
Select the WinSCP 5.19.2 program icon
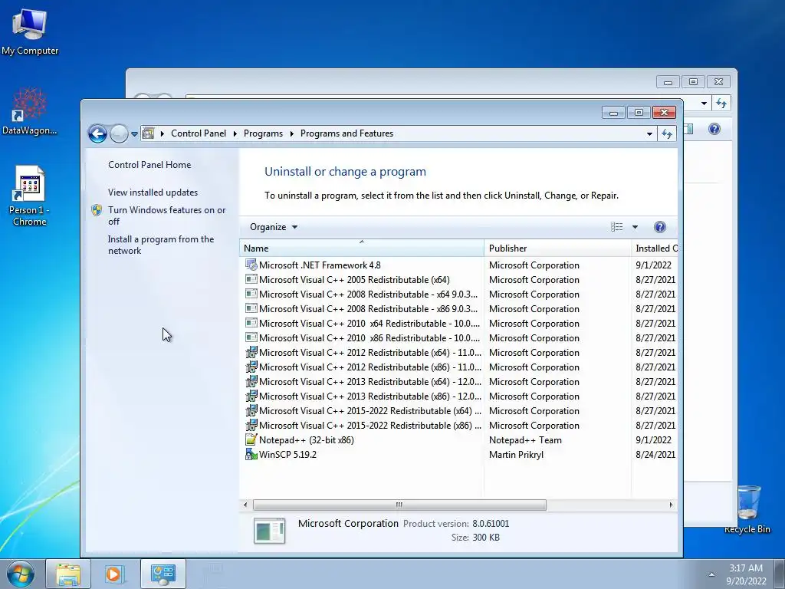[251, 454]
